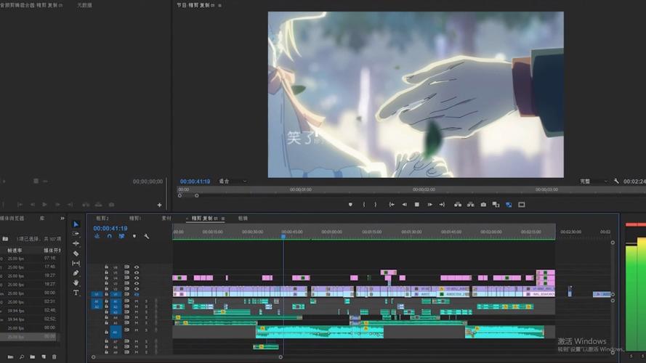This screenshot has width=646, height=363.
Task: Toggle A6 track targeting button
Action: pos(116,332)
